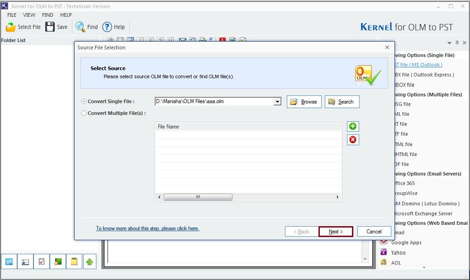
Task: Close the Source File Selection dialog
Action: [387, 47]
